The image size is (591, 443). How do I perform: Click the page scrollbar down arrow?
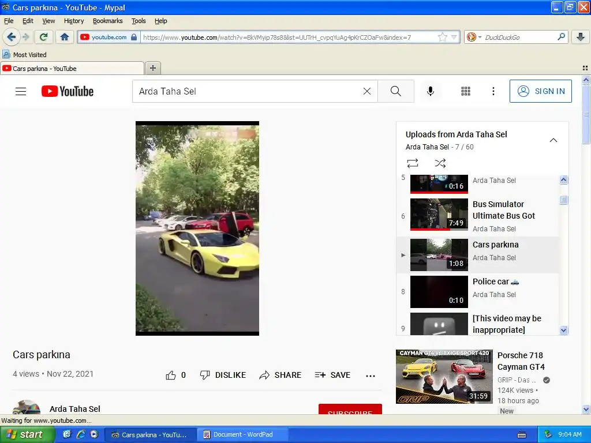click(586, 409)
